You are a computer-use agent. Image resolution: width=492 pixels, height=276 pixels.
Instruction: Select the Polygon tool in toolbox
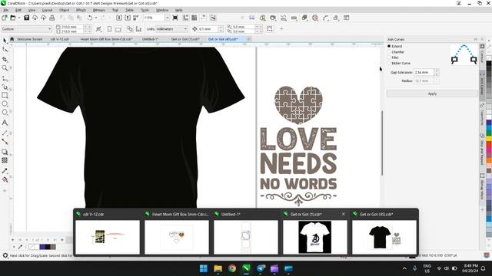5,112
